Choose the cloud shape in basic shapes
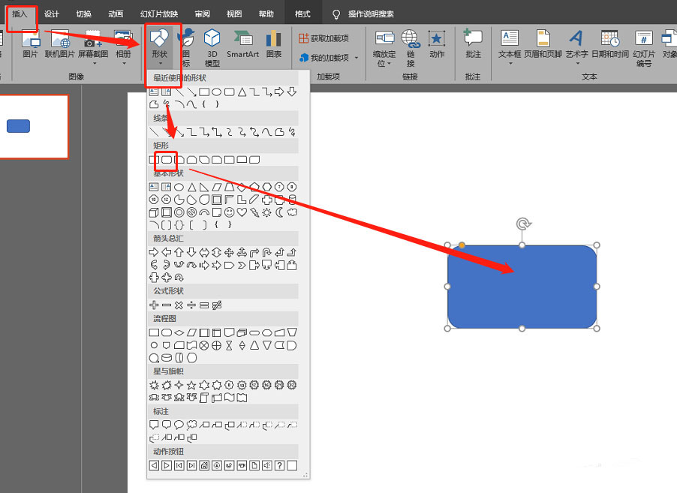The width and height of the screenshot is (677, 493). (x=292, y=212)
